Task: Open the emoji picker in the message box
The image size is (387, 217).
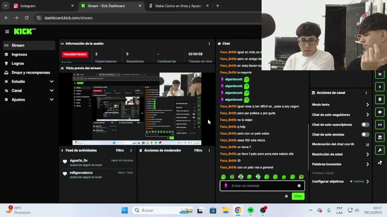Action: [299, 186]
